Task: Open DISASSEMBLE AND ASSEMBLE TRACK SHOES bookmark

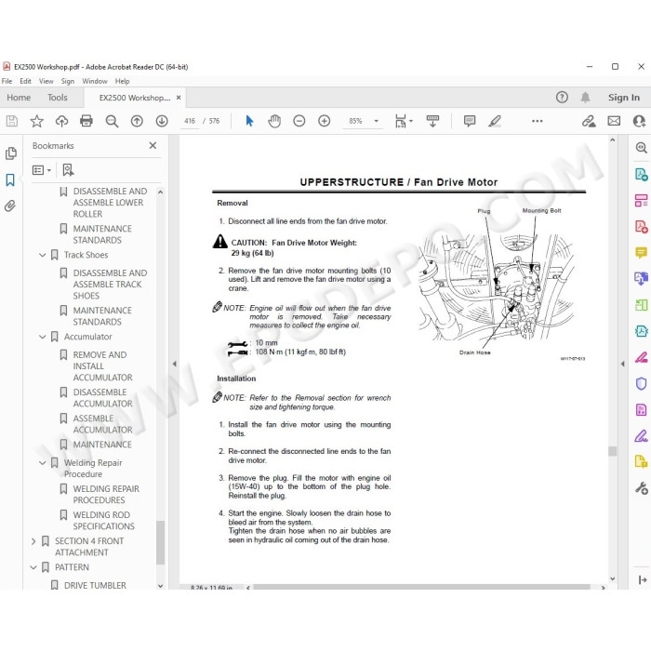Action: point(110,285)
